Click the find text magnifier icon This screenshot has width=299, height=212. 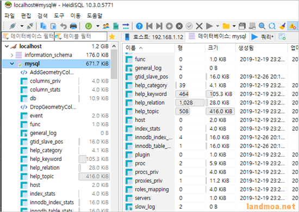pyautogui.click(x=262, y=26)
